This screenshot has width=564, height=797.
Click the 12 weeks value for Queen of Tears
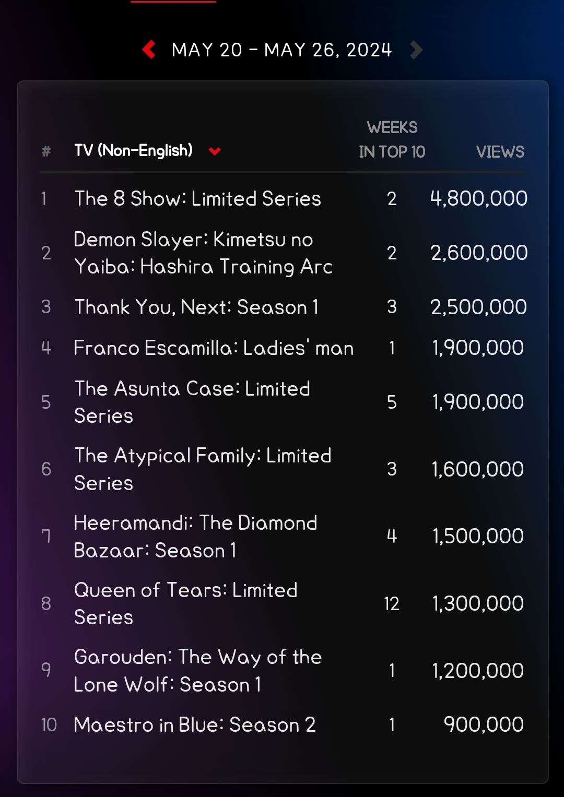tap(392, 604)
